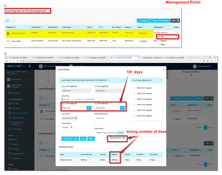This screenshot has height=175, width=222.
Task: Click the sort icon next to Employee in screenshot 1
Action: click(x=15, y=27)
